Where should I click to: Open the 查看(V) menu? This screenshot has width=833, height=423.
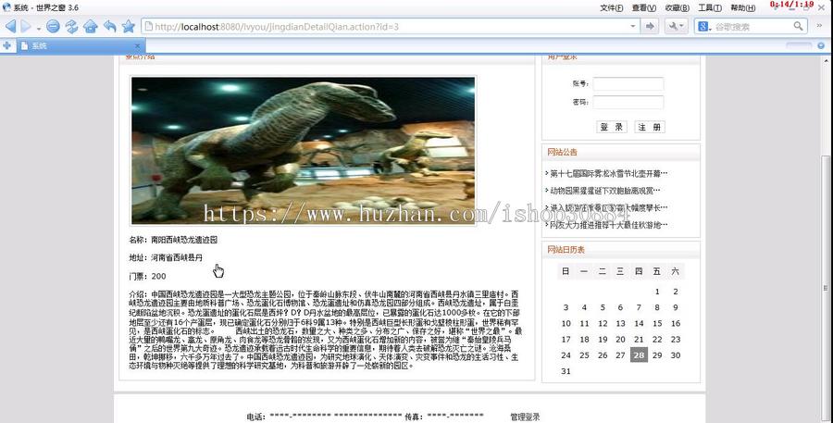644,8
